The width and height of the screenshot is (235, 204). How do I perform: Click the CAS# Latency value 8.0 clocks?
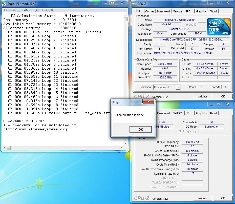[192, 151]
